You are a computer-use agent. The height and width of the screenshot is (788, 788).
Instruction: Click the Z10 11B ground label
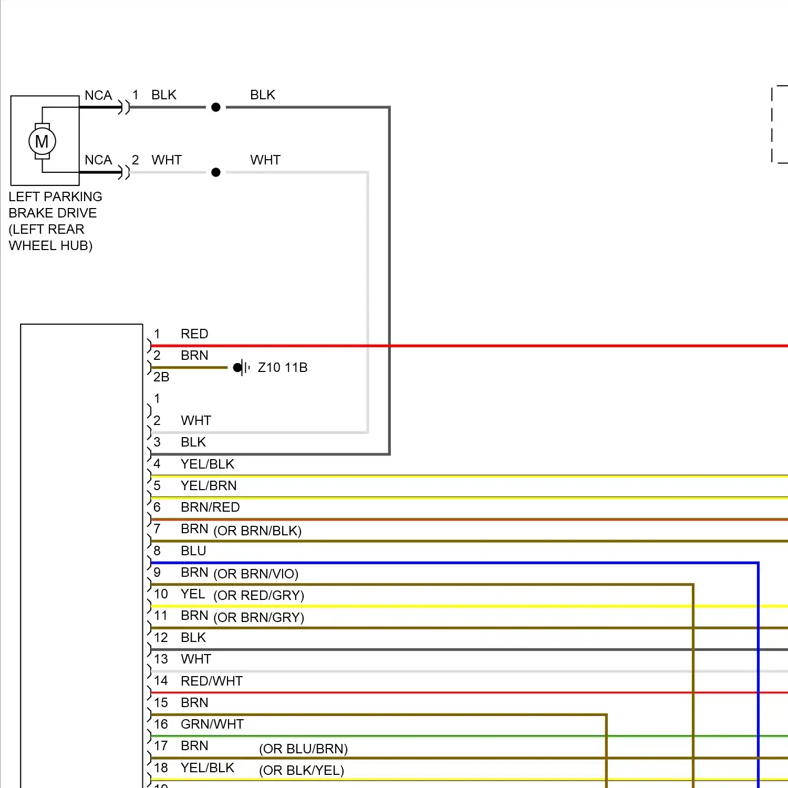point(282,368)
